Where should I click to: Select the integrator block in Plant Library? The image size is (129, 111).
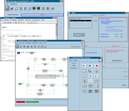pyautogui.click(x=84, y=76)
